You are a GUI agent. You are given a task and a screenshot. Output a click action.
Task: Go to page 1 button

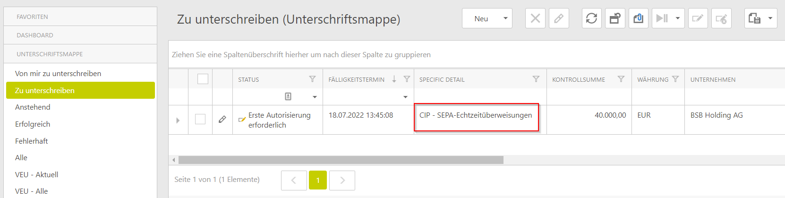318,180
